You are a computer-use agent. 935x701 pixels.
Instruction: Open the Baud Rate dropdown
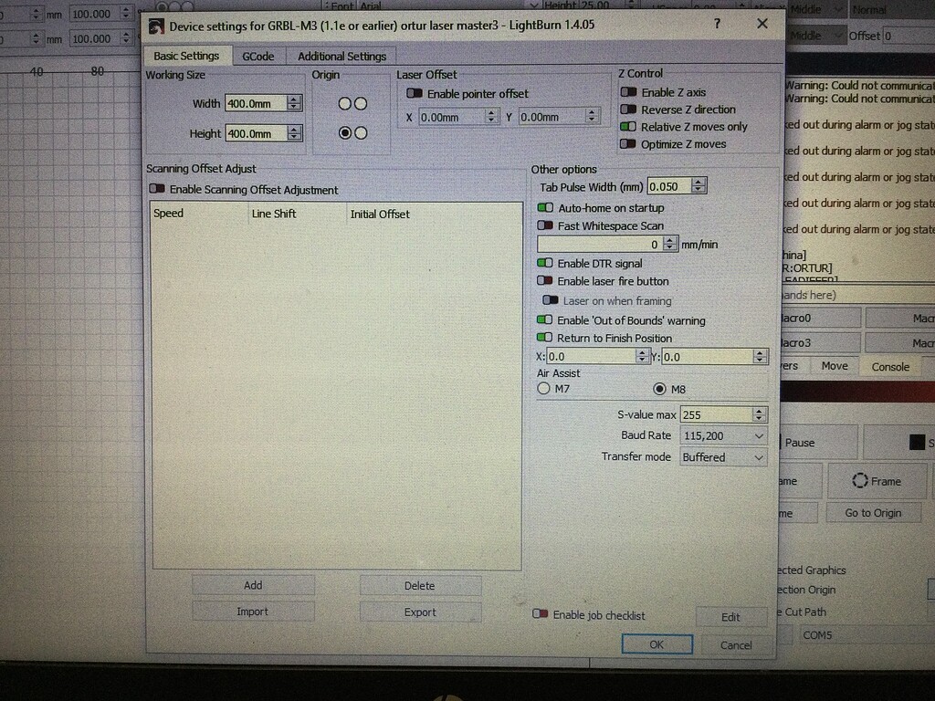tap(723, 436)
